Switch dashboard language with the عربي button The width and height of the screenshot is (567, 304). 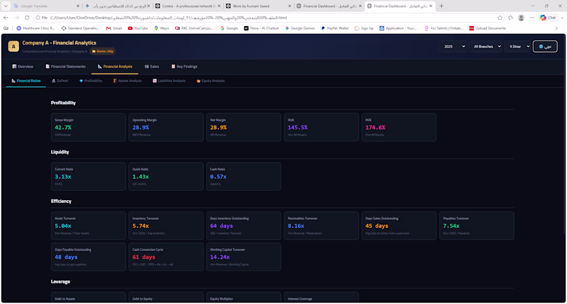click(545, 47)
